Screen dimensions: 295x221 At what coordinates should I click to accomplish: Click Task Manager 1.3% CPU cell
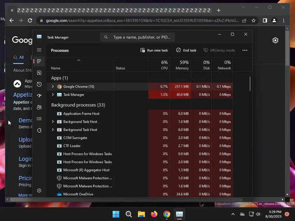point(159,94)
